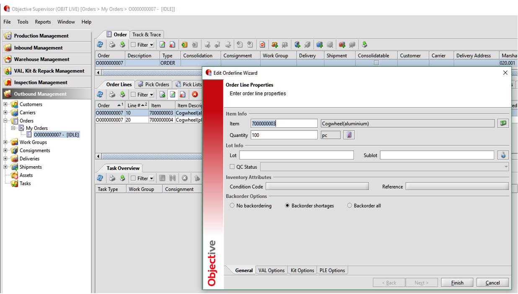Select the Shipments tree item
The width and height of the screenshot is (518, 294).
point(31,167)
